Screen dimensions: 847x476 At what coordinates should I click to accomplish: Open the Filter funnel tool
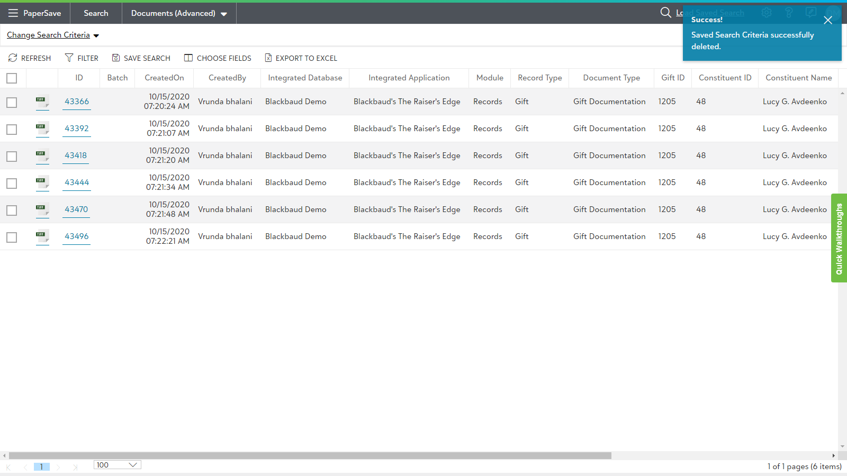click(69, 58)
